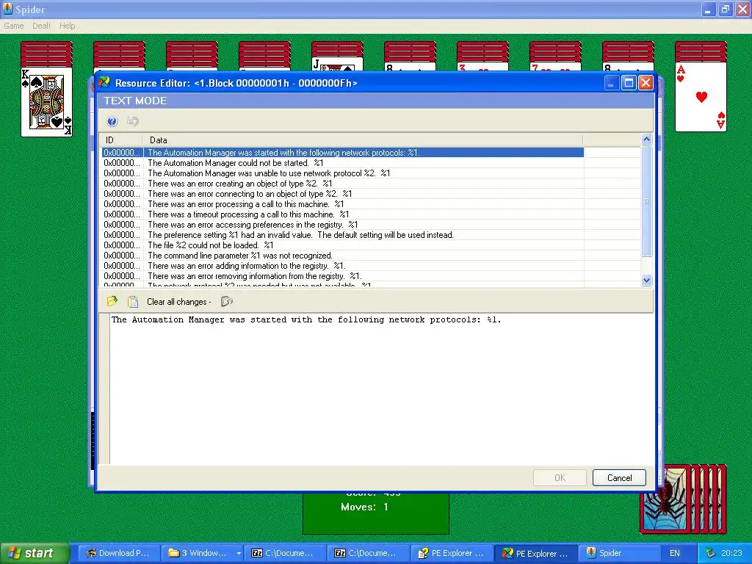Select row 'unable to use network protocol %2'
This screenshot has width=752, height=564.
[343, 173]
